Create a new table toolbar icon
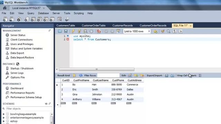The width and height of the screenshot is (221, 124). [x=33, y=19]
